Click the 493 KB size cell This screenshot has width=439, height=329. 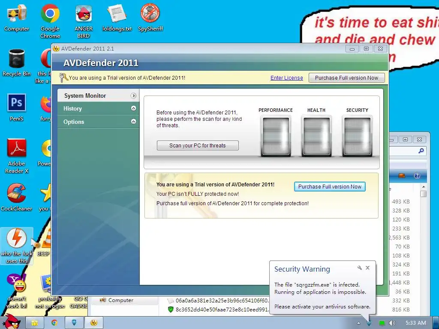tap(401, 201)
